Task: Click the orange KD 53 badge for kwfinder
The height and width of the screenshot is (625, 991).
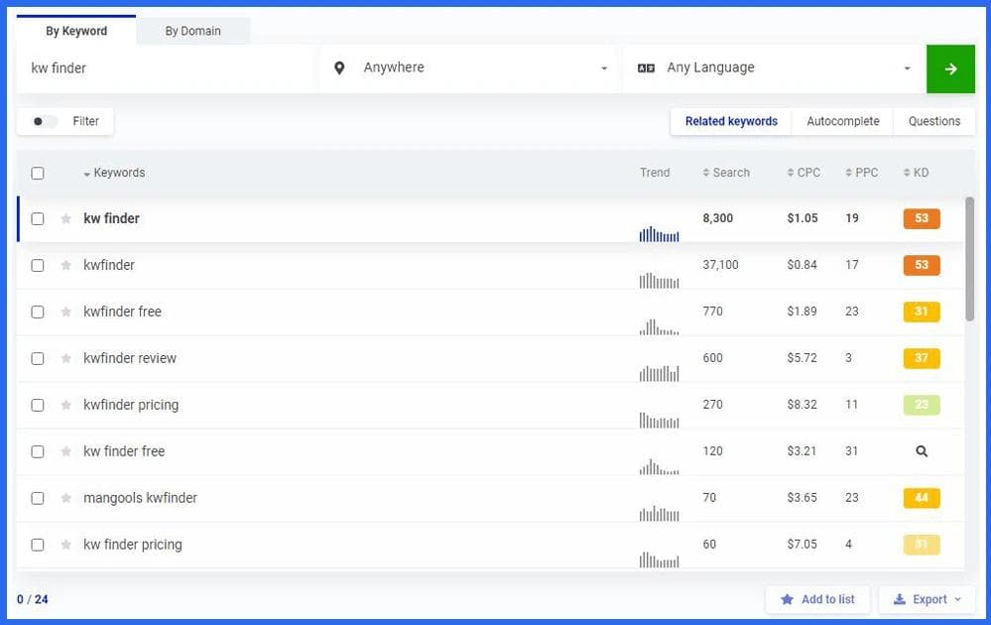Action: coord(921,265)
